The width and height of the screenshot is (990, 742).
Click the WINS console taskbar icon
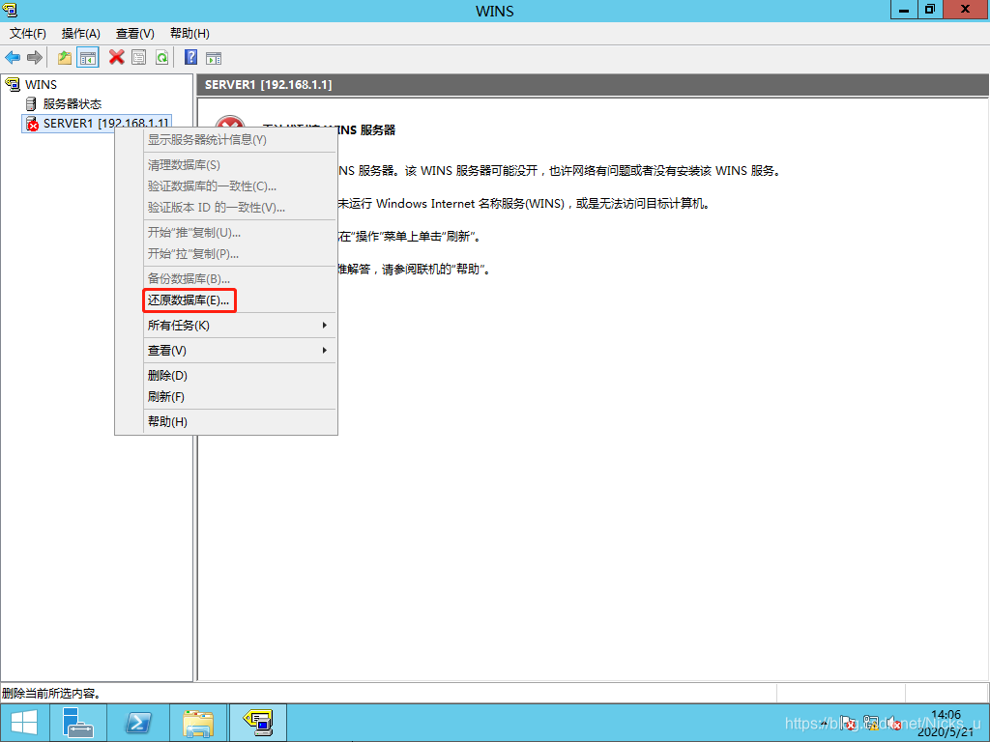(257, 723)
